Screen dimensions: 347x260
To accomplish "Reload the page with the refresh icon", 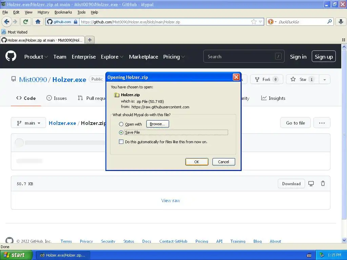I will pyautogui.click(x=26, y=22).
